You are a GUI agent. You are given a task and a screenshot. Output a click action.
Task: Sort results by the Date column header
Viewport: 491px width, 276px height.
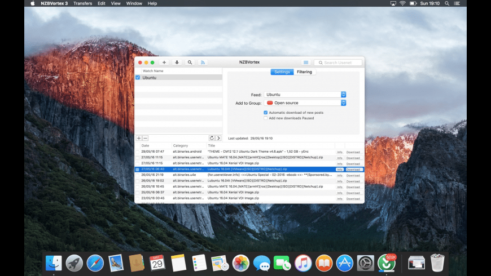146,146
